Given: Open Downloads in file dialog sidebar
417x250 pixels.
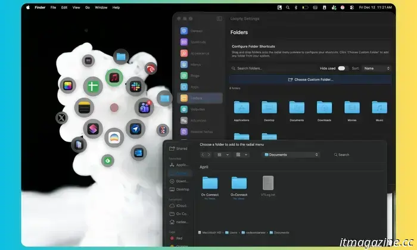Looking at the screenshot, I should 179,181.
